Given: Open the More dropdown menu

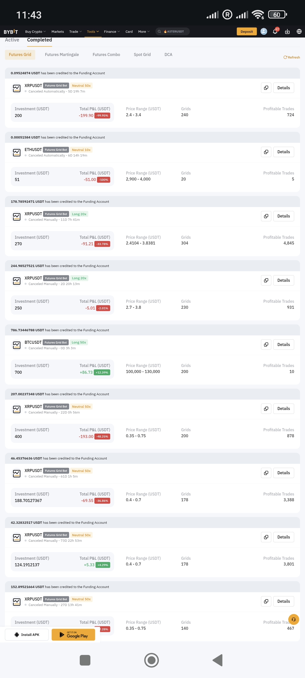Looking at the screenshot, I should (x=144, y=31).
